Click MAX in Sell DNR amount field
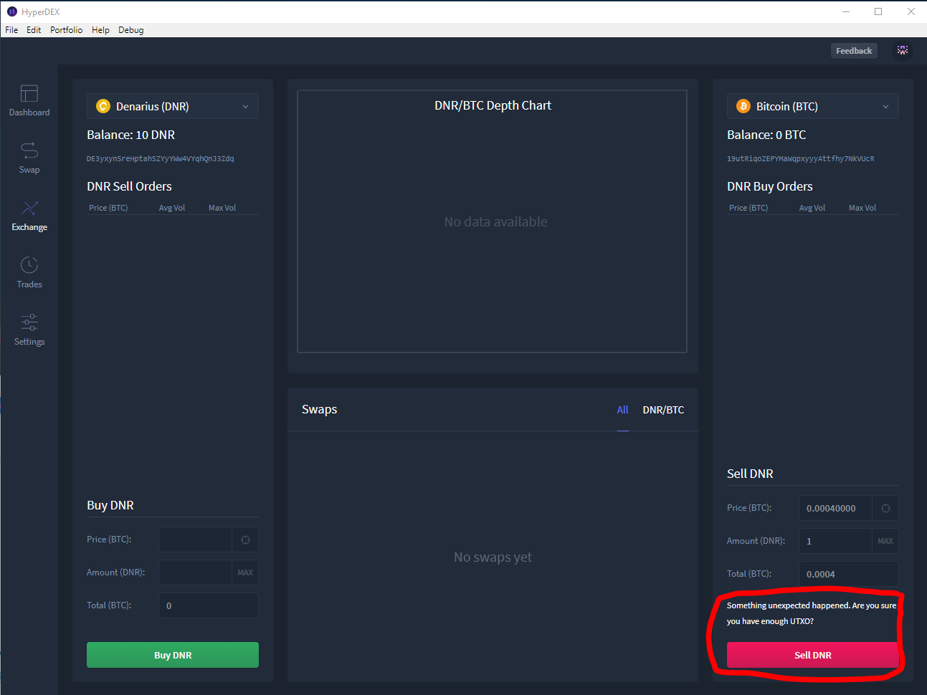The width and height of the screenshot is (927, 695). 885,541
